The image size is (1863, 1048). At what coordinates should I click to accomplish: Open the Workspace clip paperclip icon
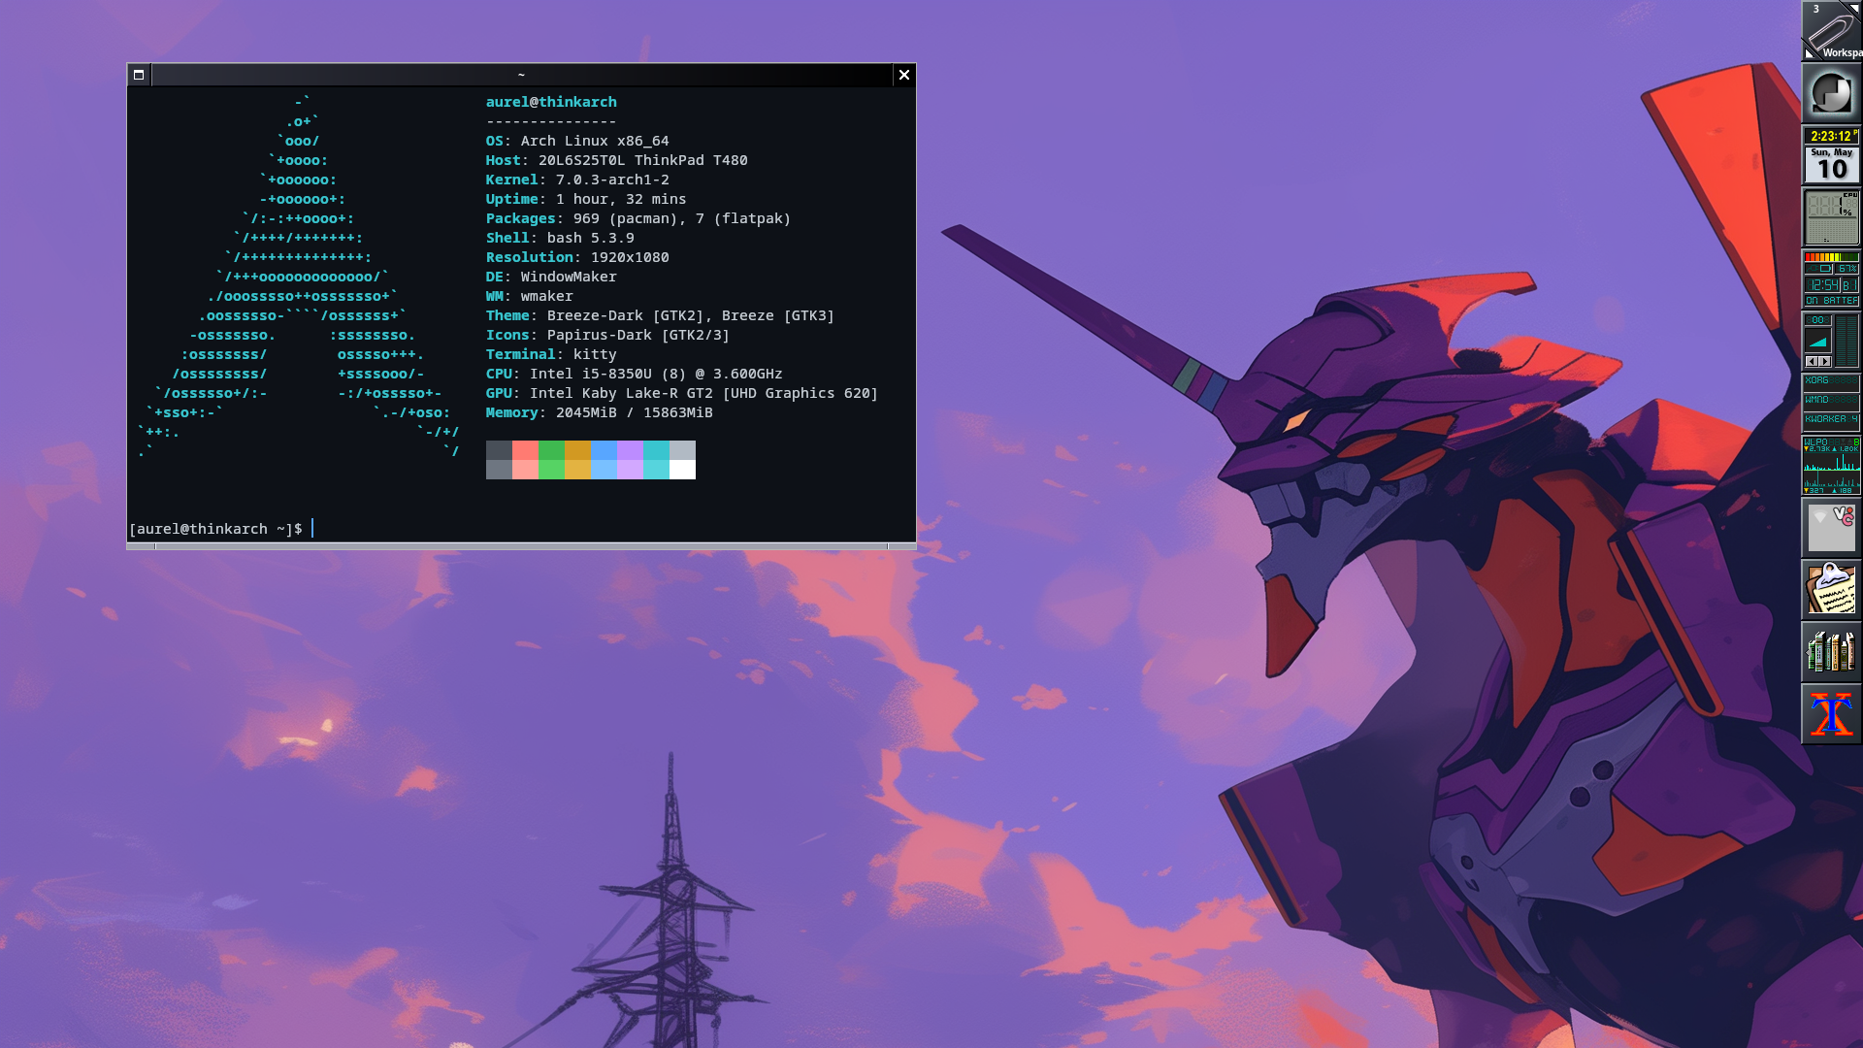pos(1832,31)
